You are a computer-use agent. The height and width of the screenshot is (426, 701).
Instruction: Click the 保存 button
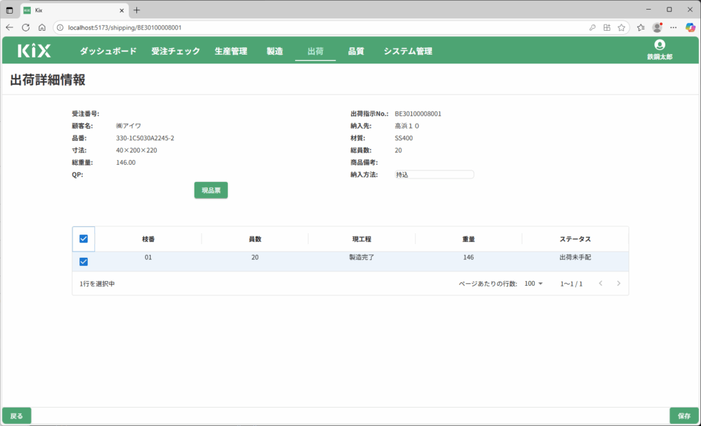point(684,416)
